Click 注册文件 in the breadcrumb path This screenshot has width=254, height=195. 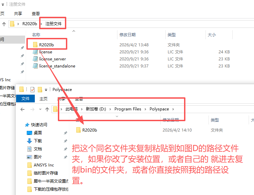point(54,24)
